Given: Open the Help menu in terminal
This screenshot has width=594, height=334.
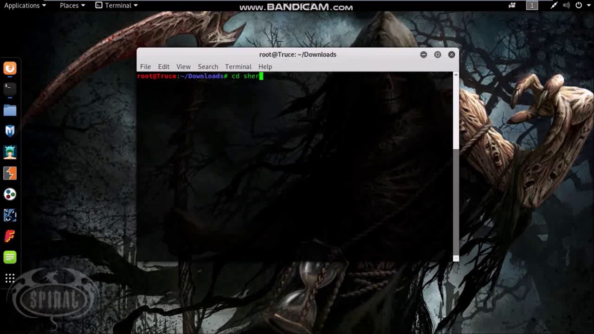Looking at the screenshot, I should click(x=265, y=67).
